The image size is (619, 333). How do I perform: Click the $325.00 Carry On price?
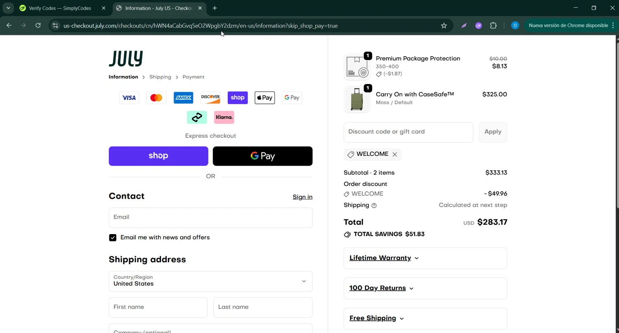495,95
